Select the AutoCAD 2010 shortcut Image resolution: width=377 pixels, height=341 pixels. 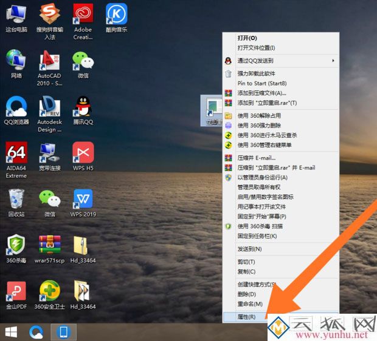49,68
